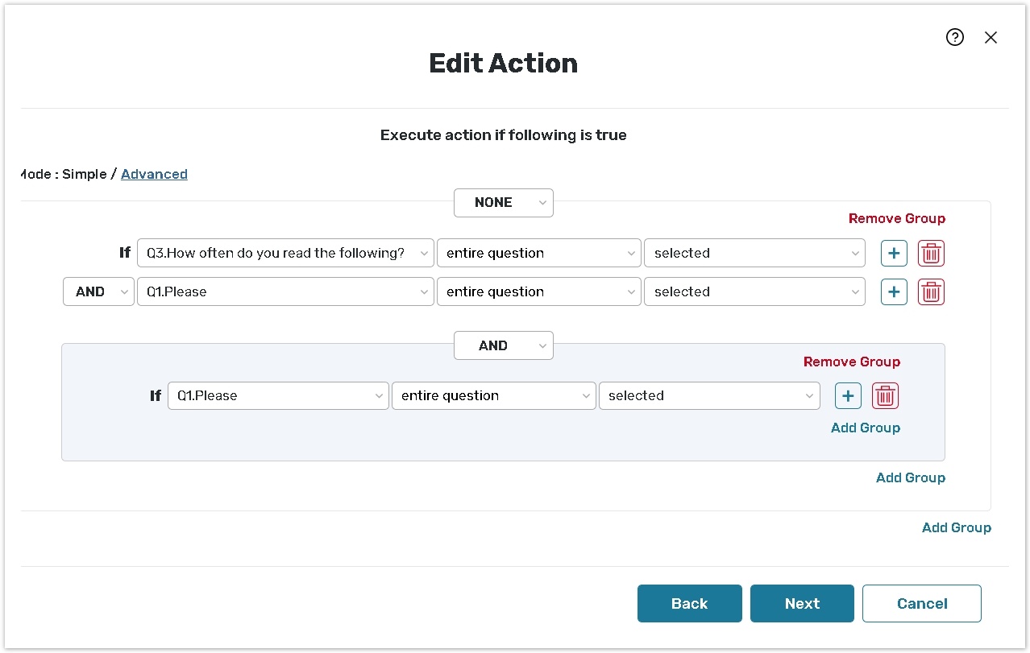Open the help question mark icon

[x=954, y=37]
